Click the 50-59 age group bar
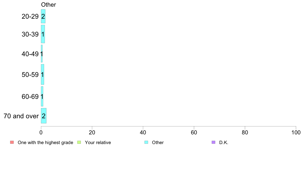303x188 pixels. [x=43, y=74]
